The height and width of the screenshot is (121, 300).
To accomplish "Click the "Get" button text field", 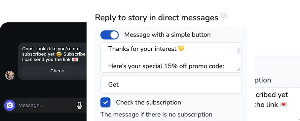I will [x=171, y=85].
